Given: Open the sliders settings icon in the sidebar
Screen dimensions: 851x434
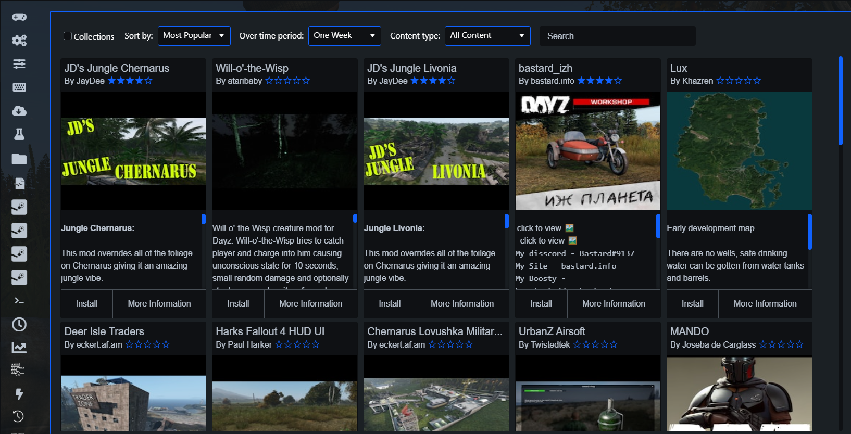Looking at the screenshot, I should (x=19, y=64).
